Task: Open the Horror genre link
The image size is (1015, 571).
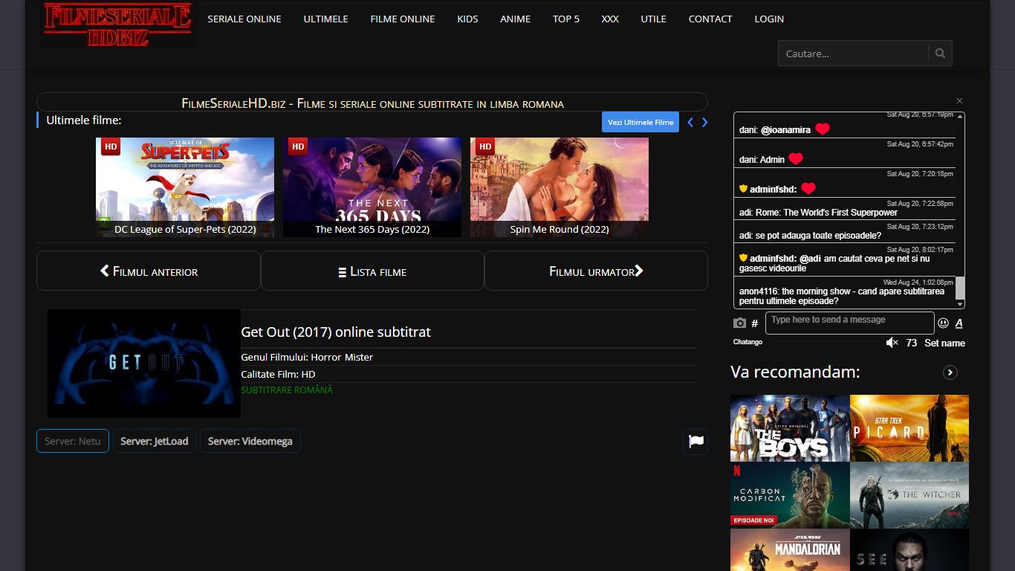Action: coord(325,357)
